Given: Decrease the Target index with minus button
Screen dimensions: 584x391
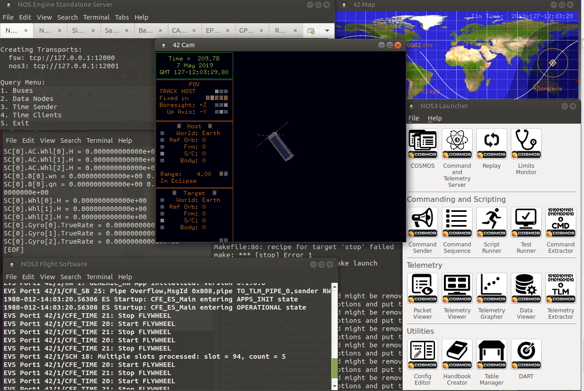Looking at the screenshot, I should (215, 193).
